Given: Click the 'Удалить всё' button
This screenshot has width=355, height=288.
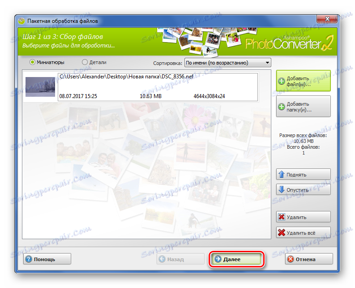Looking at the screenshot, I should pos(303,232).
